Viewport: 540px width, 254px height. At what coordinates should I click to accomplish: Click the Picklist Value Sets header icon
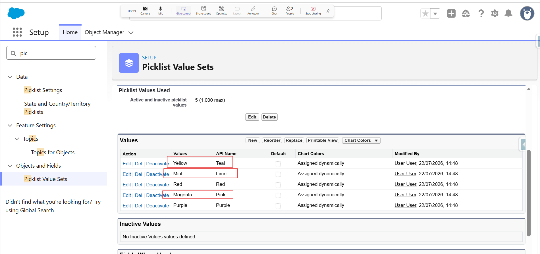click(129, 63)
